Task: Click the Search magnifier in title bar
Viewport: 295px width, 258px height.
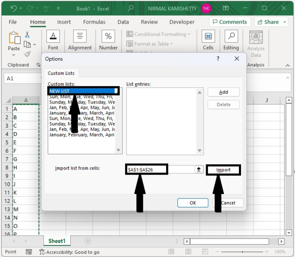Action: tap(130, 8)
